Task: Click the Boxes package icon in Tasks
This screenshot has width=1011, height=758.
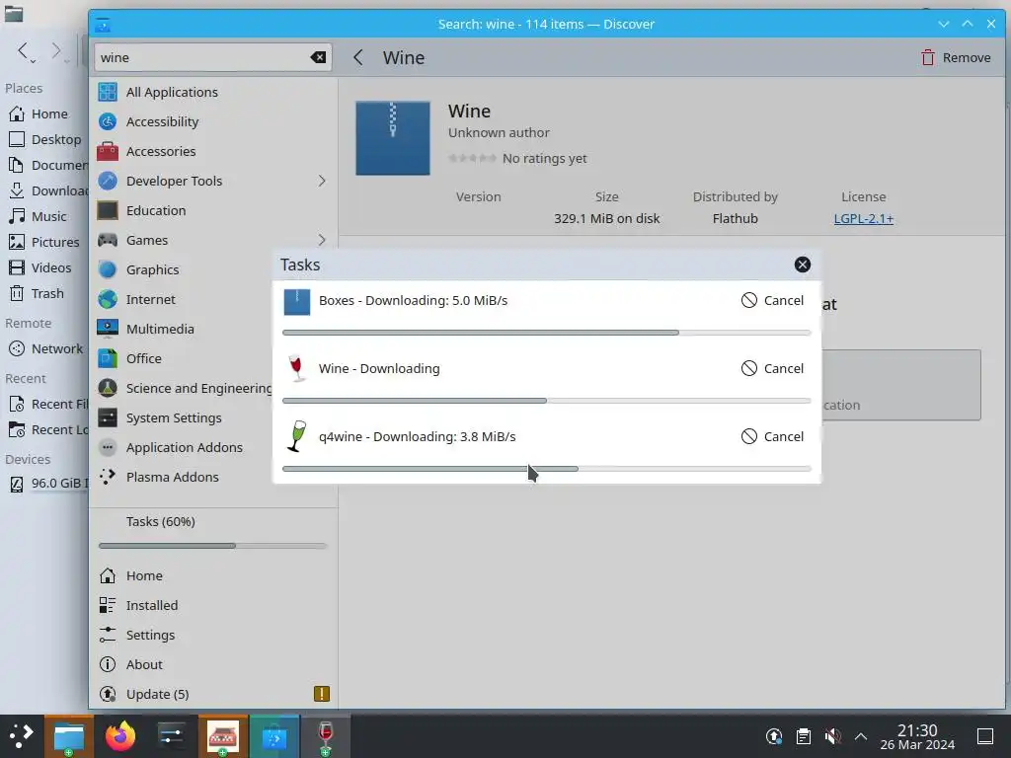Action: point(296,302)
